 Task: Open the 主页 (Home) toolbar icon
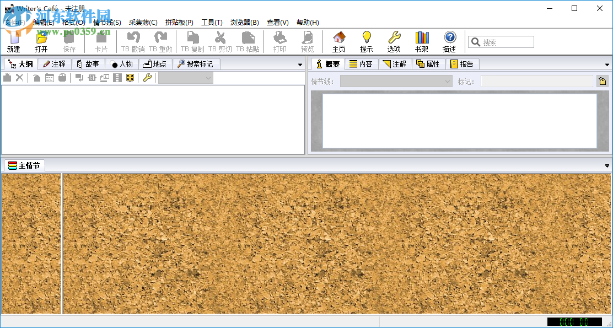(338, 41)
